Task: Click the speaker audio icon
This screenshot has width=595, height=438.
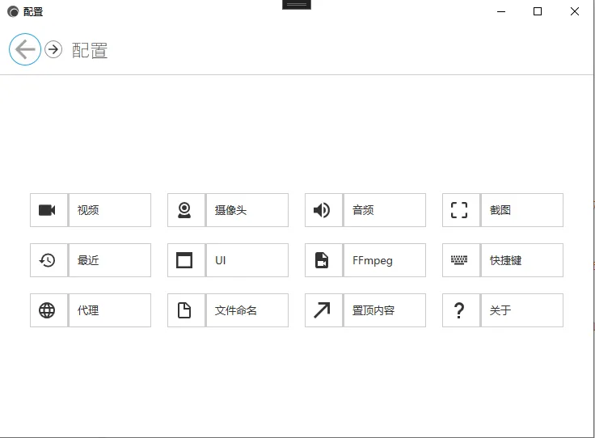Action: (x=322, y=210)
